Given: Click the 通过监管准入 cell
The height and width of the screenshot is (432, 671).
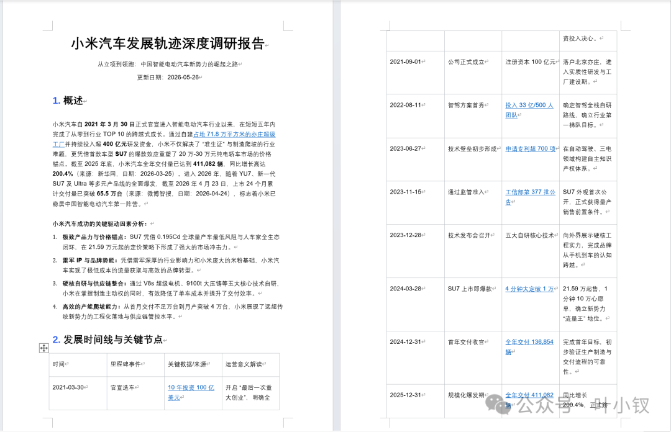Looking at the screenshot, I should pos(473,203).
